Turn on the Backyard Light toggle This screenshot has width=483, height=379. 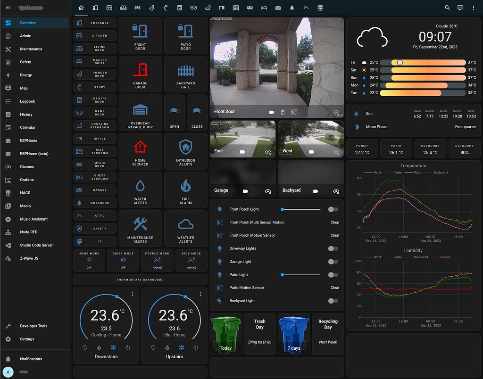click(x=333, y=300)
